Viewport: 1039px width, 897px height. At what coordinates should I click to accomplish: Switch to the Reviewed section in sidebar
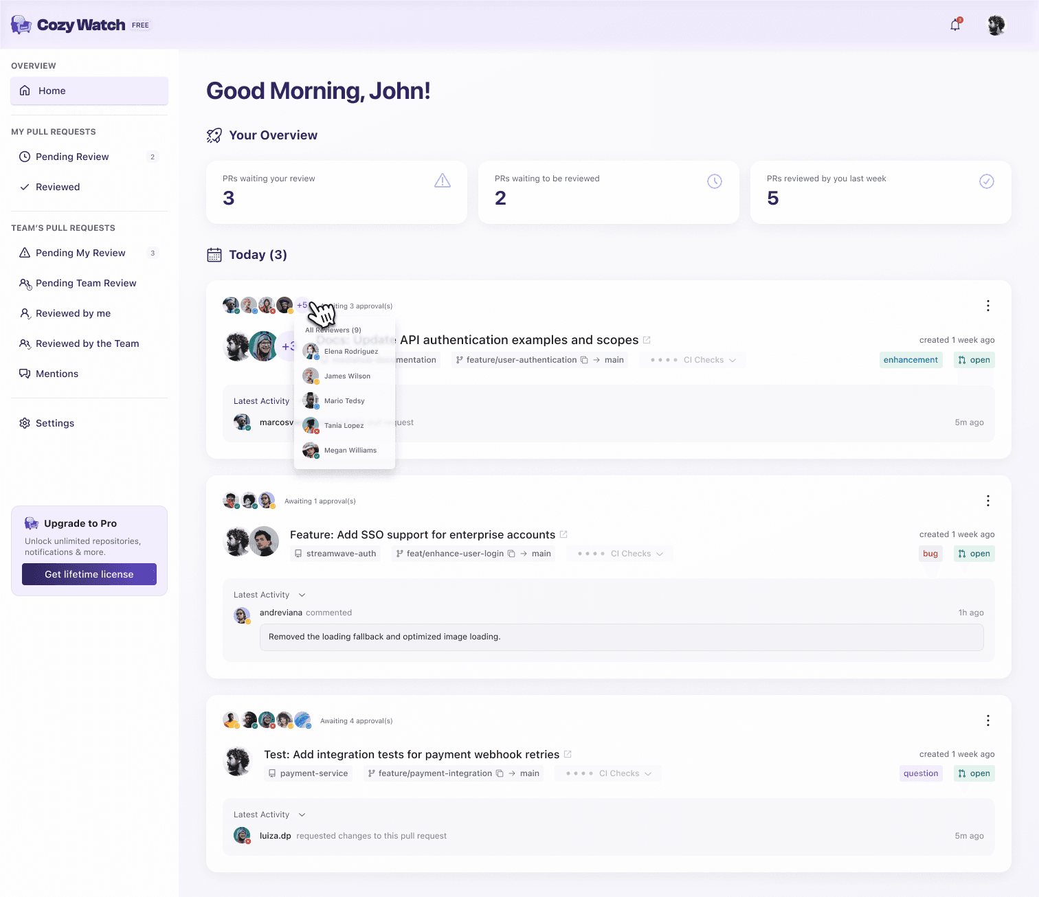coord(58,187)
